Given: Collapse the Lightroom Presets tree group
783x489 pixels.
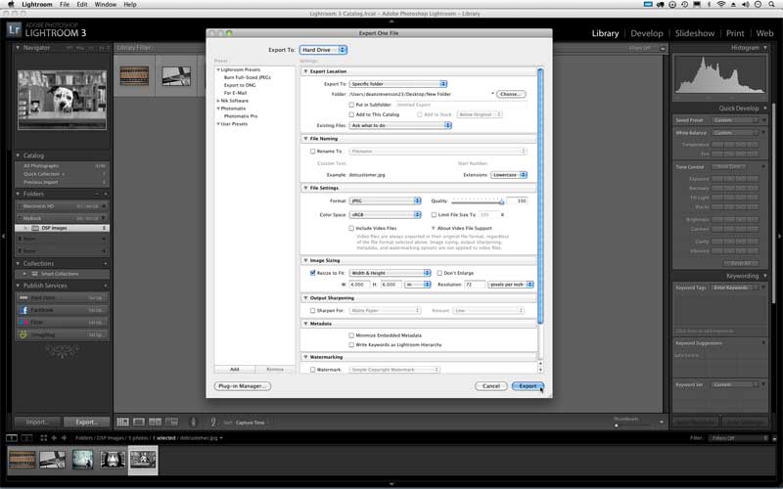Looking at the screenshot, I should 218,70.
